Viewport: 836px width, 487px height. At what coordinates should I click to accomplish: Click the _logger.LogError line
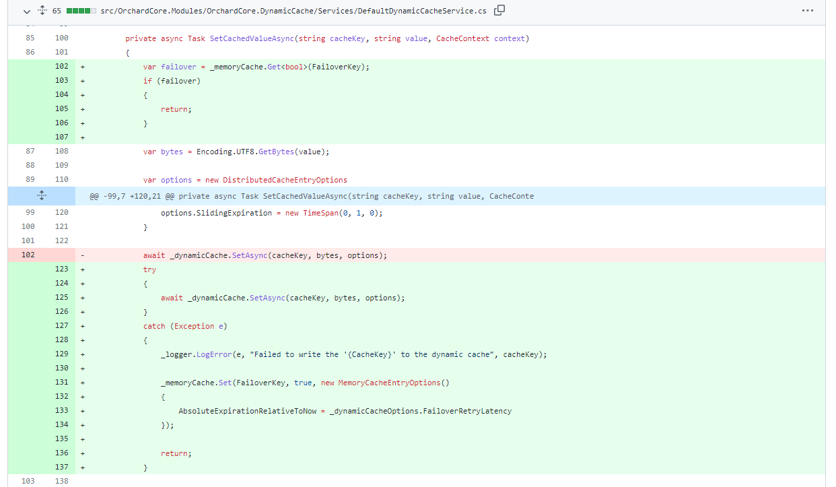coord(354,355)
